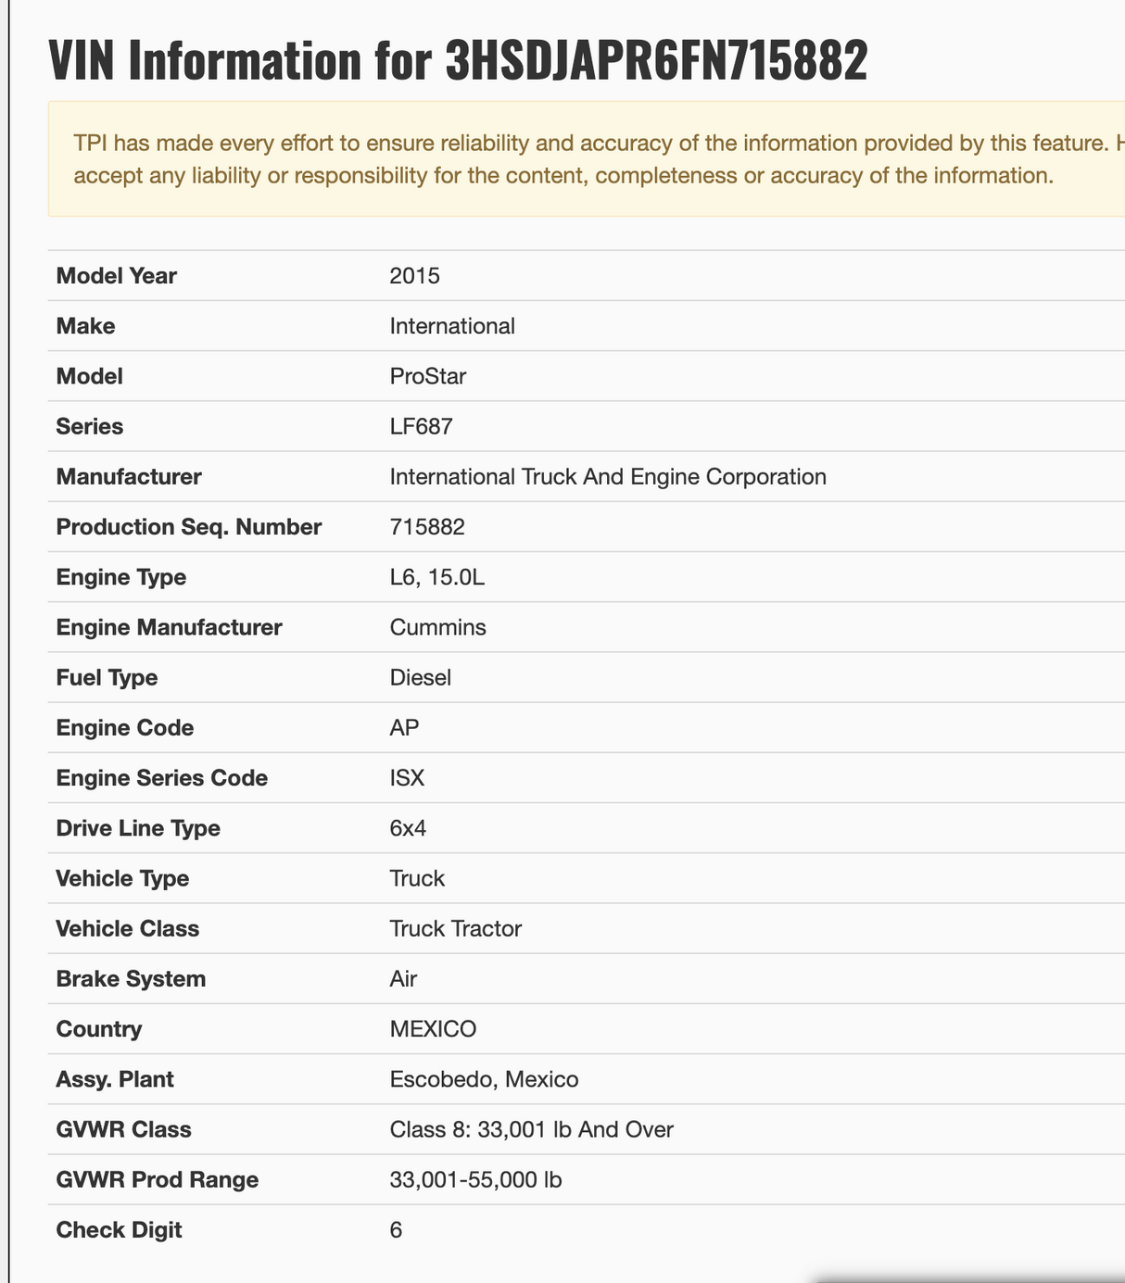Click the Engine Series Code value ISX
Image resolution: width=1125 pixels, height=1283 pixels.
[x=407, y=778]
